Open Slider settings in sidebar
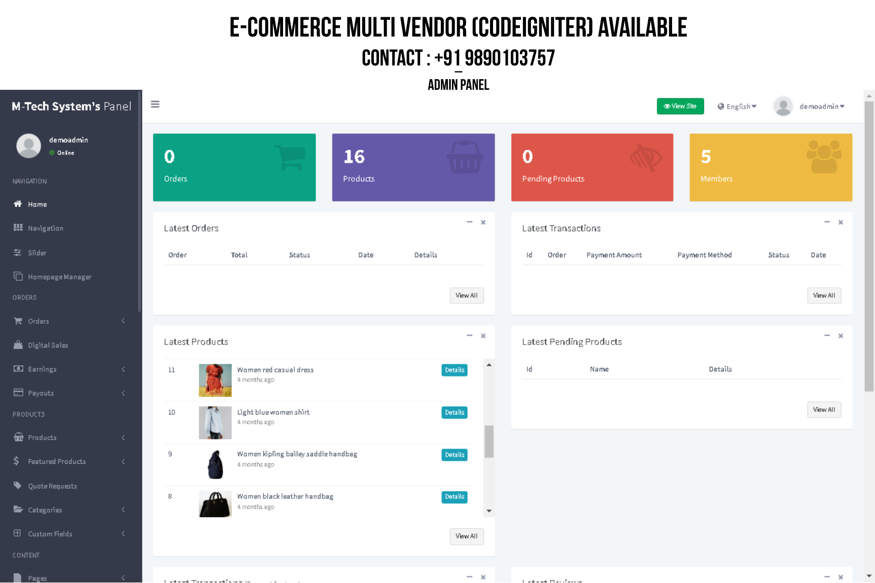Viewport: 875px width, 583px height. (x=37, y=253)
